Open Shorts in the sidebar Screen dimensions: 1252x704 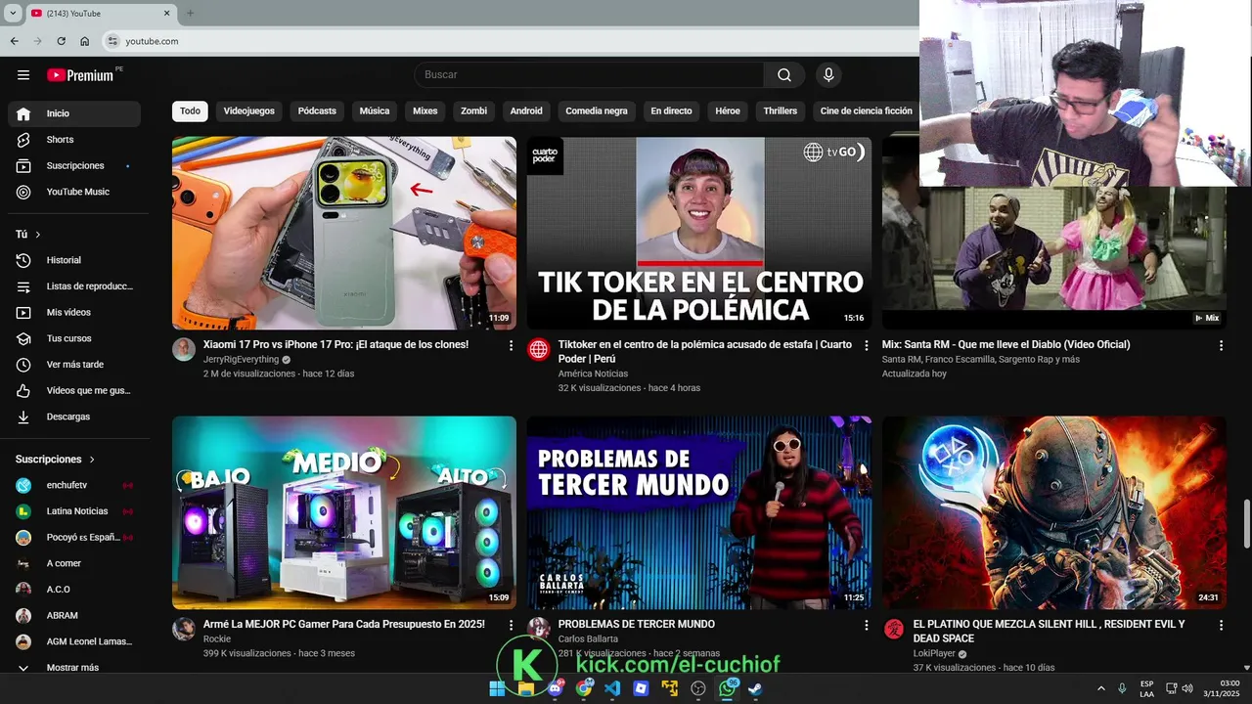pyautogui.click(x=74, y=140)
